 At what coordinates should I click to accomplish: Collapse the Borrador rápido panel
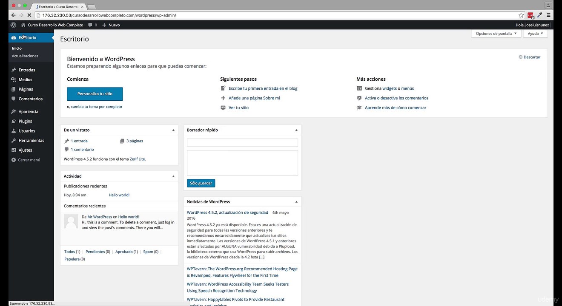tap(296, 130)
